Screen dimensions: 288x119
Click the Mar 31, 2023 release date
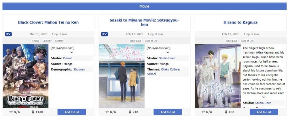[38, 34]
